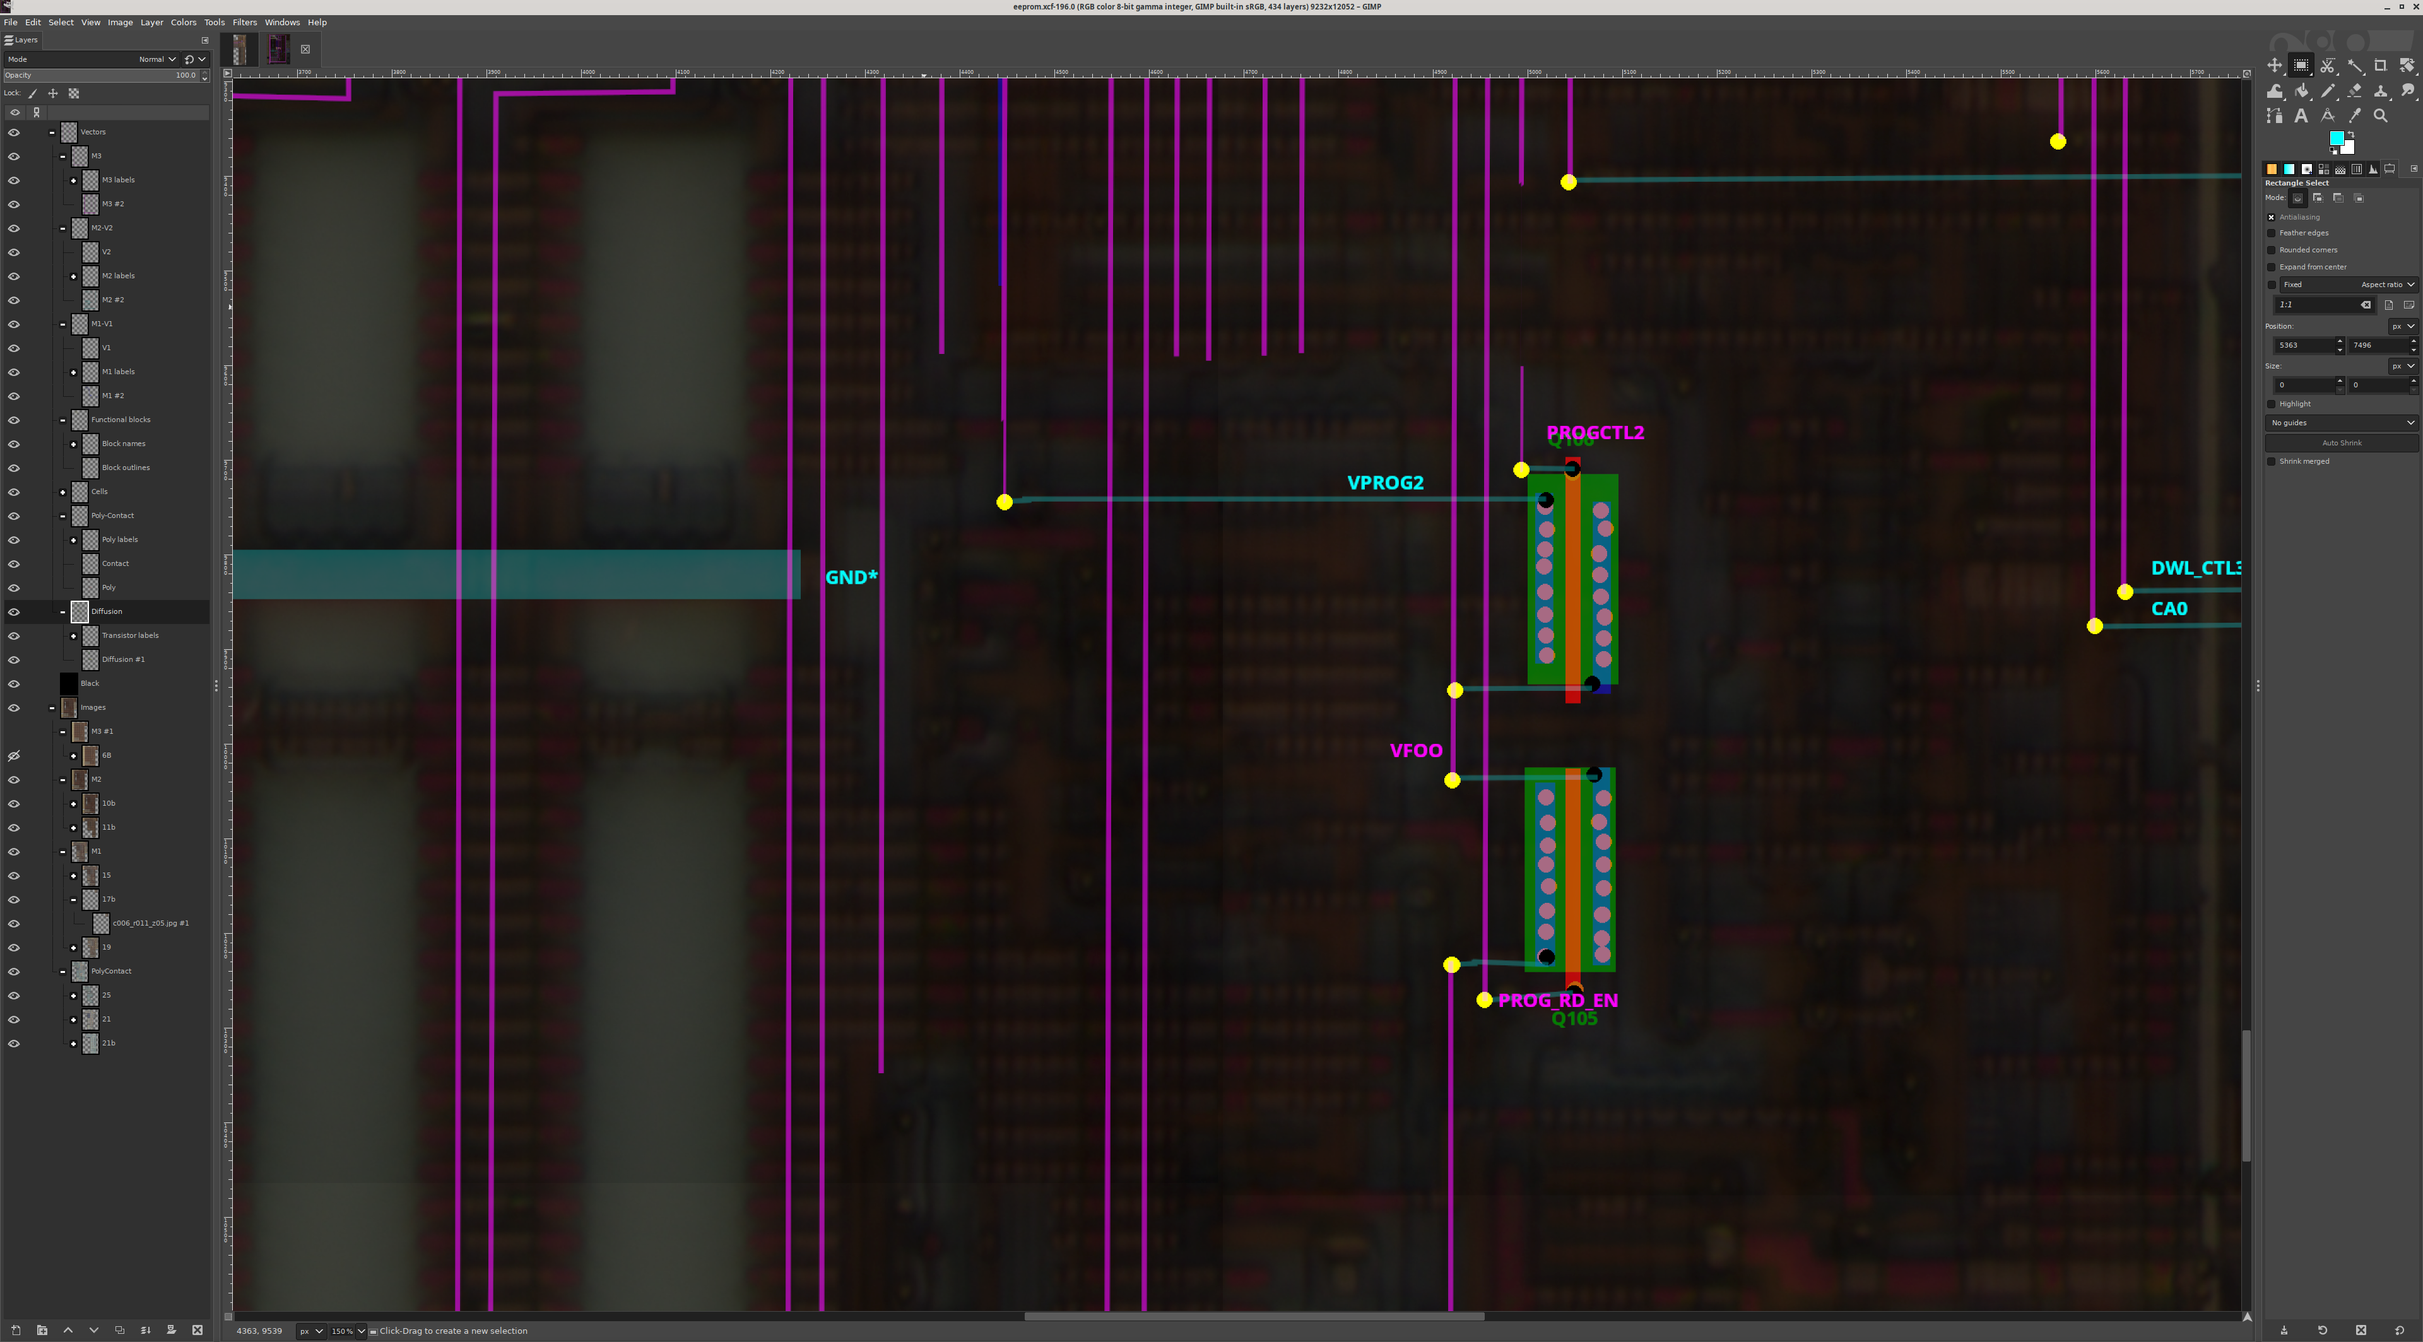This screenshot has width=2423, height=1342.
Task: Select the Text tool in toolbox
Action: 2301,115
